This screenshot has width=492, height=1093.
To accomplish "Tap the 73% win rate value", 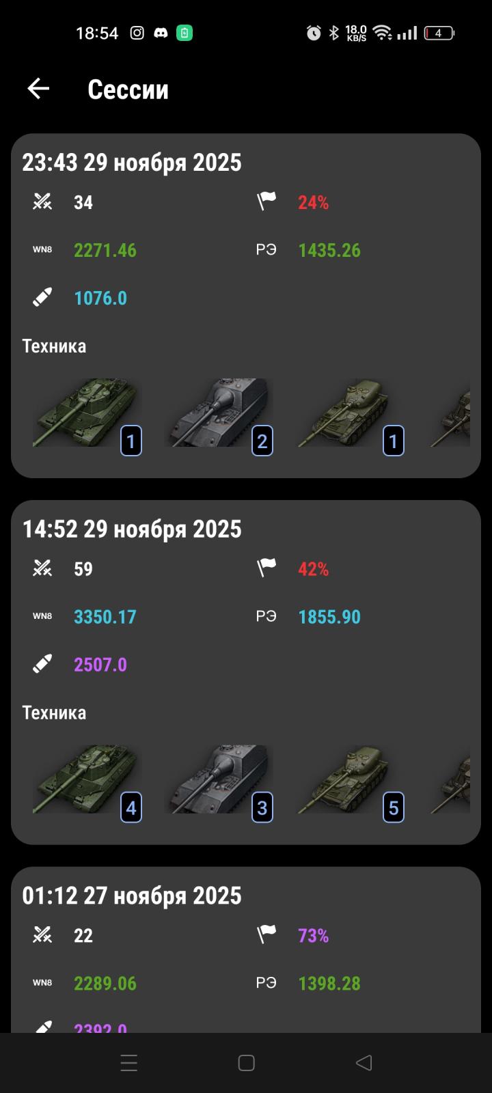I will coord(314,935).
